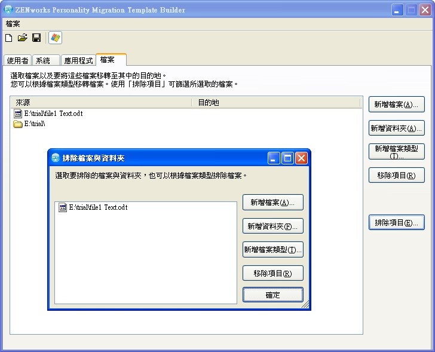Click 移除項目(R) in main window

point(396,175)
